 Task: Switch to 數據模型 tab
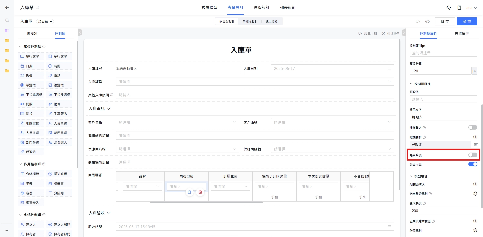pos(209,8)
